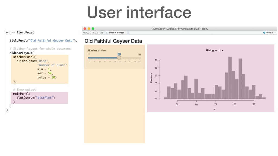Click the reload app icon
The width and height of the screenshot is (278, 156).
[x=128, y=33]
